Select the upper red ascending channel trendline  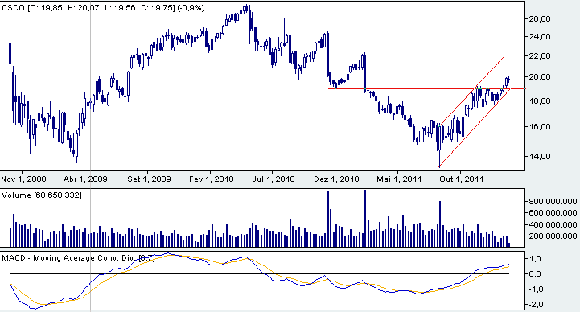point(471,91)
